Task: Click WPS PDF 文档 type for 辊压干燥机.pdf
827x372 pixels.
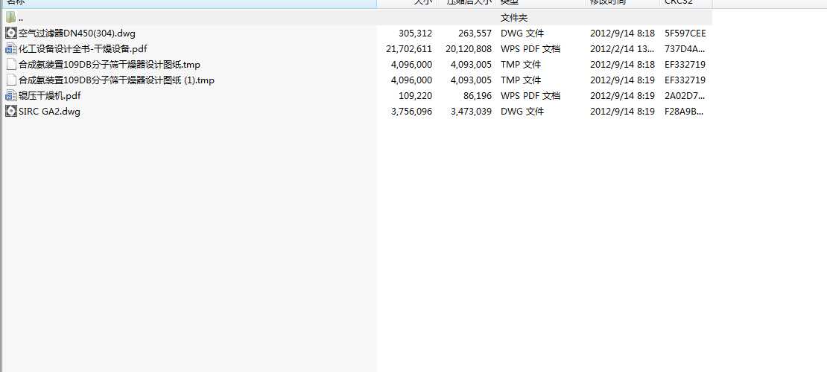Action: (530, 96)
